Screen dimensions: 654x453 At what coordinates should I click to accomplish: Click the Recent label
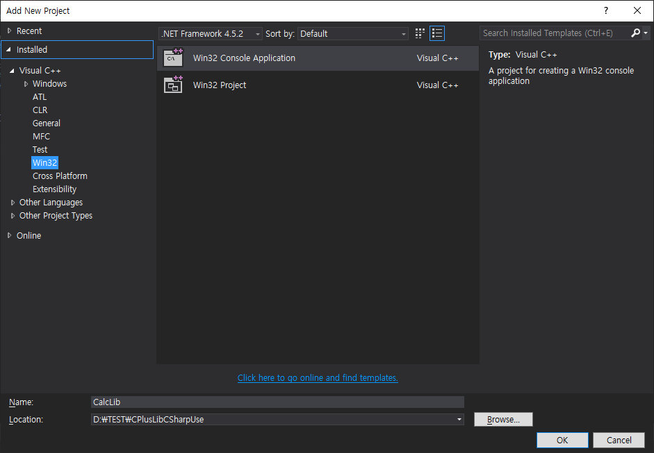tap(29, 31)
